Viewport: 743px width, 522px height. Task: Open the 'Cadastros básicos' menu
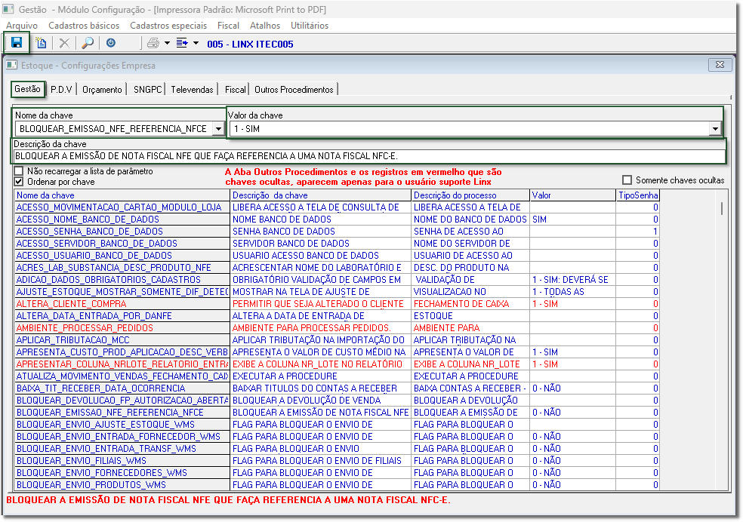(84, 26)
